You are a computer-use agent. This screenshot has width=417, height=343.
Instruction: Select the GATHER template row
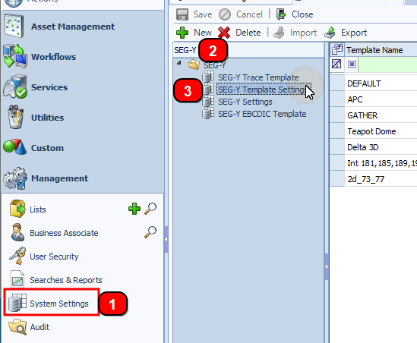point(373,115)
